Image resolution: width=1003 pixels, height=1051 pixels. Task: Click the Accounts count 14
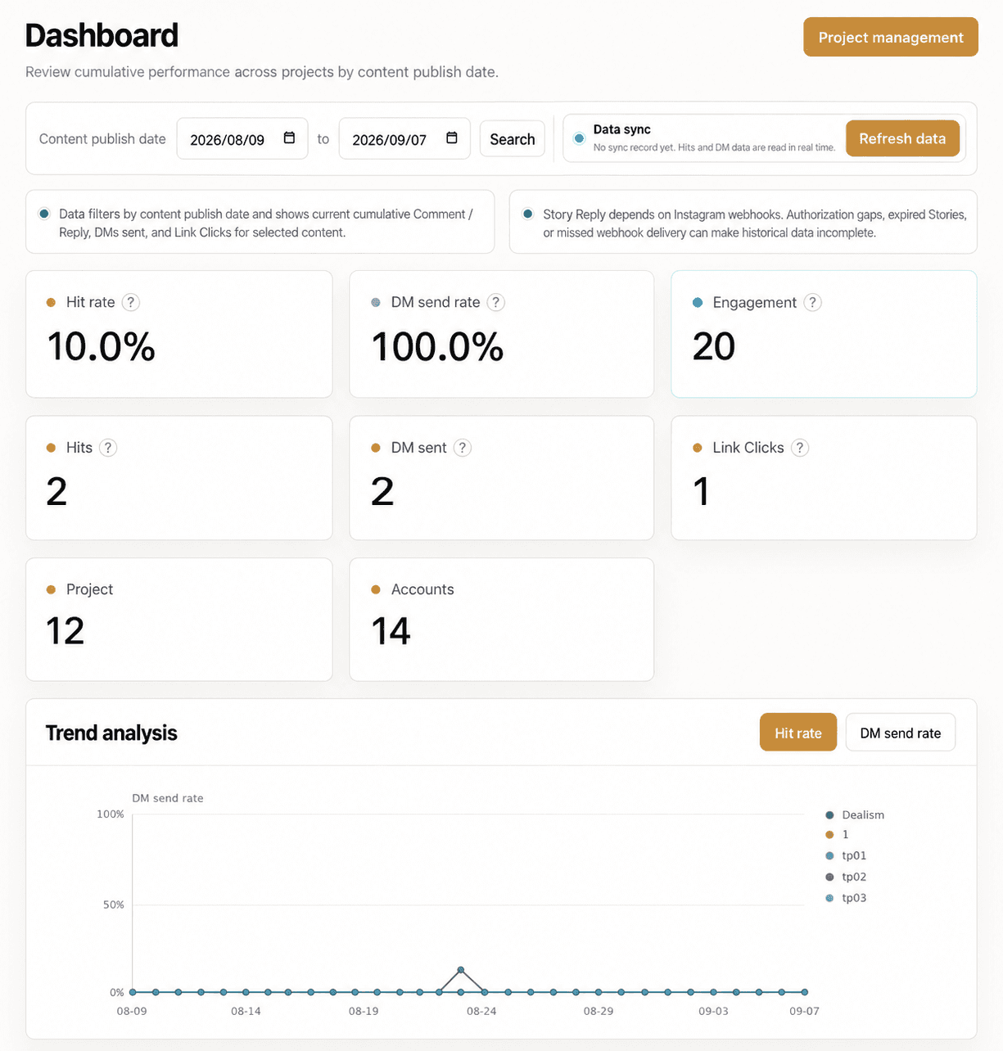click(x=391, y=631)
